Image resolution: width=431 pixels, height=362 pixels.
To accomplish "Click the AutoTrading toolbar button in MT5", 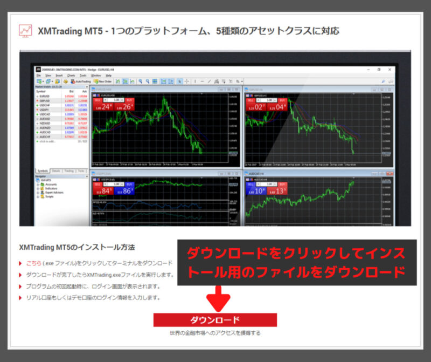I will click(81, 81).
